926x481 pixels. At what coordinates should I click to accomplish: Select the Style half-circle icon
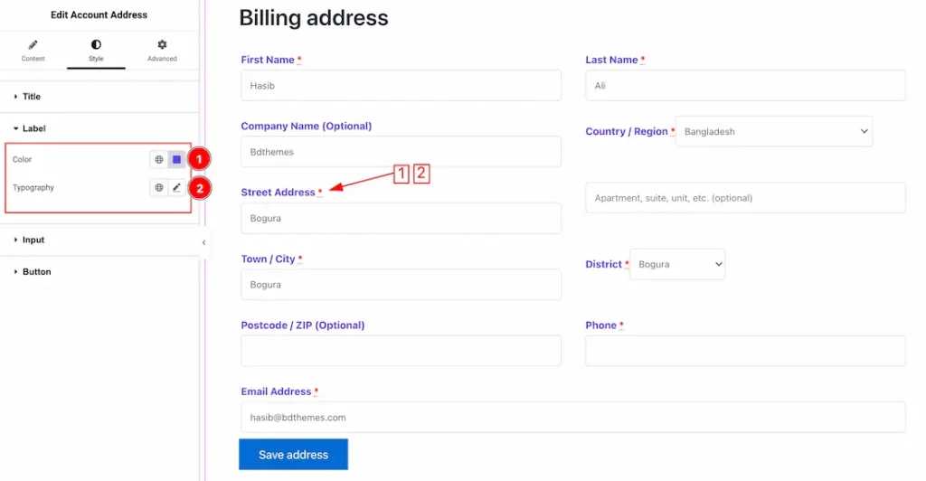(x=96, y=45)
